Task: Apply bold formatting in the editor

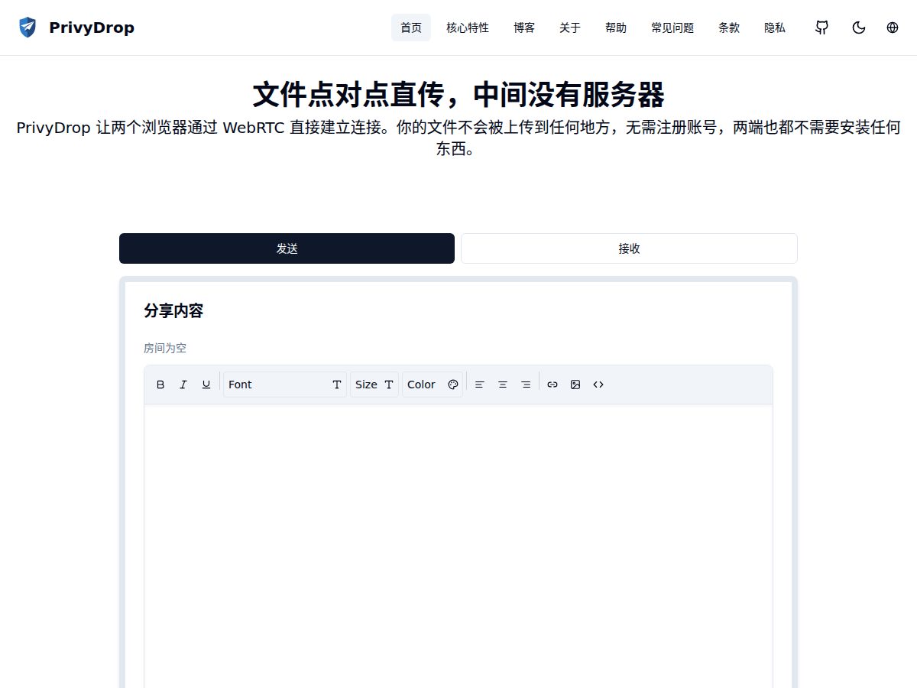Action: [160, 385]
